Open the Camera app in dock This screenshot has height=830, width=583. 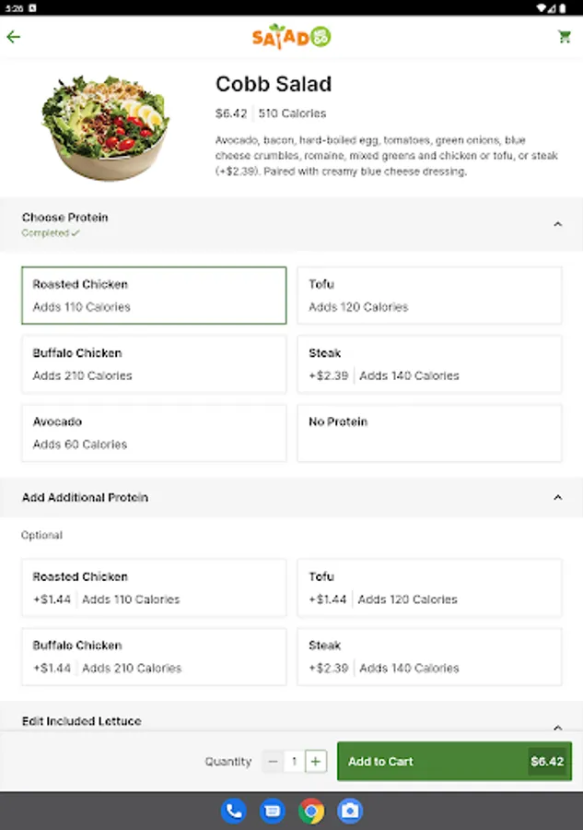350,811
